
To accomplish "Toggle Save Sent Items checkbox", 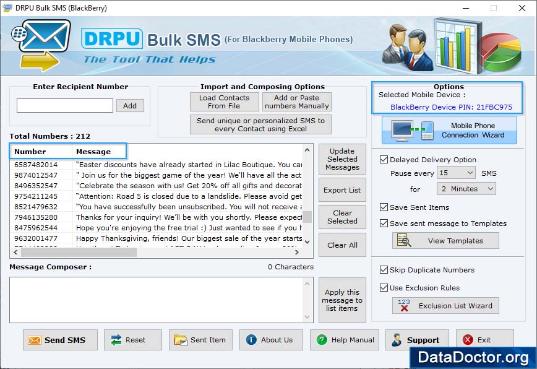I will tap(384, 207).
